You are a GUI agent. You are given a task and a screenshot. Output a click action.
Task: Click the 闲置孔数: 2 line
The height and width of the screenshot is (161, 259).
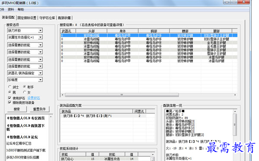point(174,115)
